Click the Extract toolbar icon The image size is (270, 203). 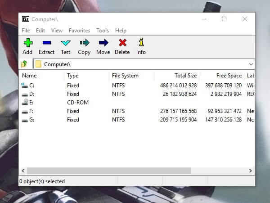coord(47,43)
